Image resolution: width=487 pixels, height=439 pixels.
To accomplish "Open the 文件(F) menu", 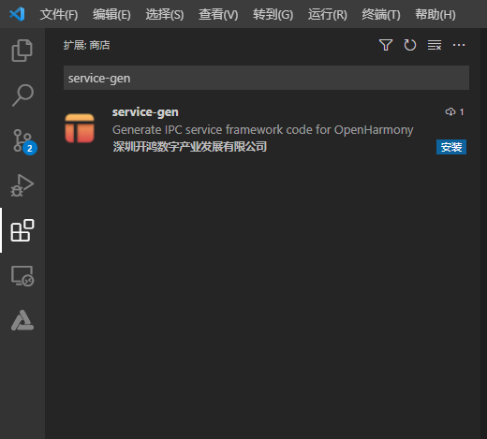I will pos(59,15).
